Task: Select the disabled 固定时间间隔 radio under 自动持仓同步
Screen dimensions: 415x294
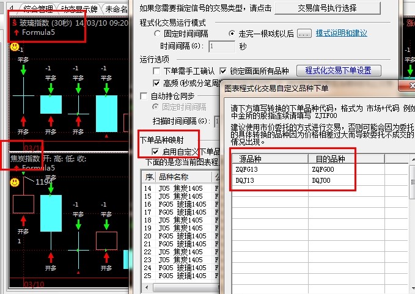Action: click(156, 107)
